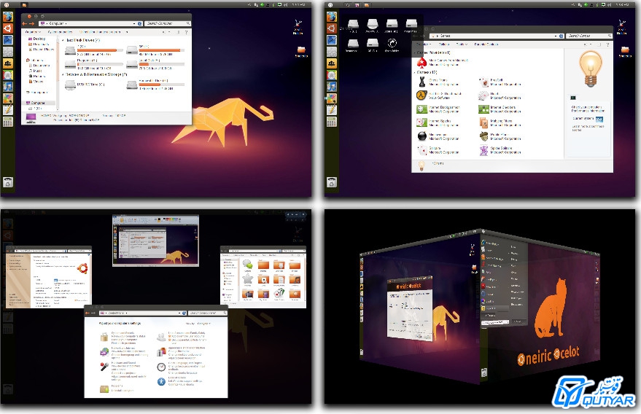
Task: Collapse Game Providers group
Action: coord(415,52)
